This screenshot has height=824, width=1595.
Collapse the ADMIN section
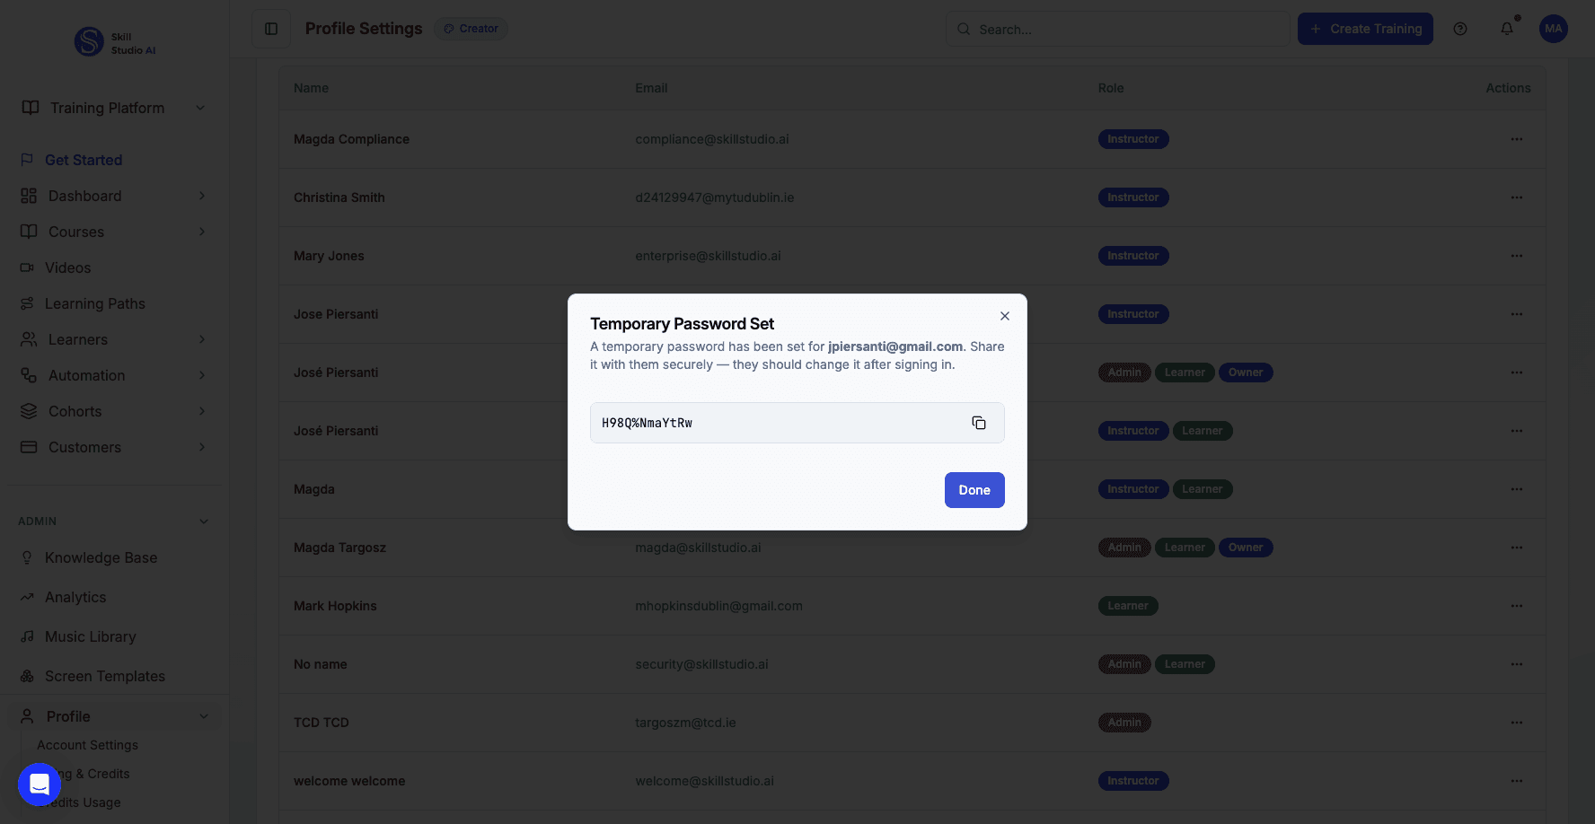tap(203, 521)
